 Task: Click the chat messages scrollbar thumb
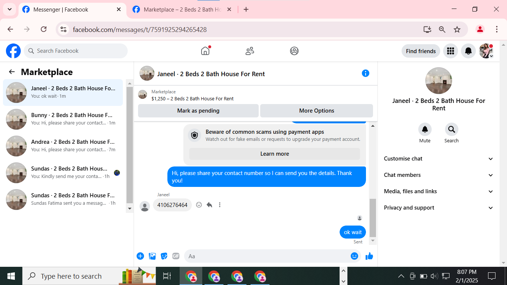[x=373, y=218]
